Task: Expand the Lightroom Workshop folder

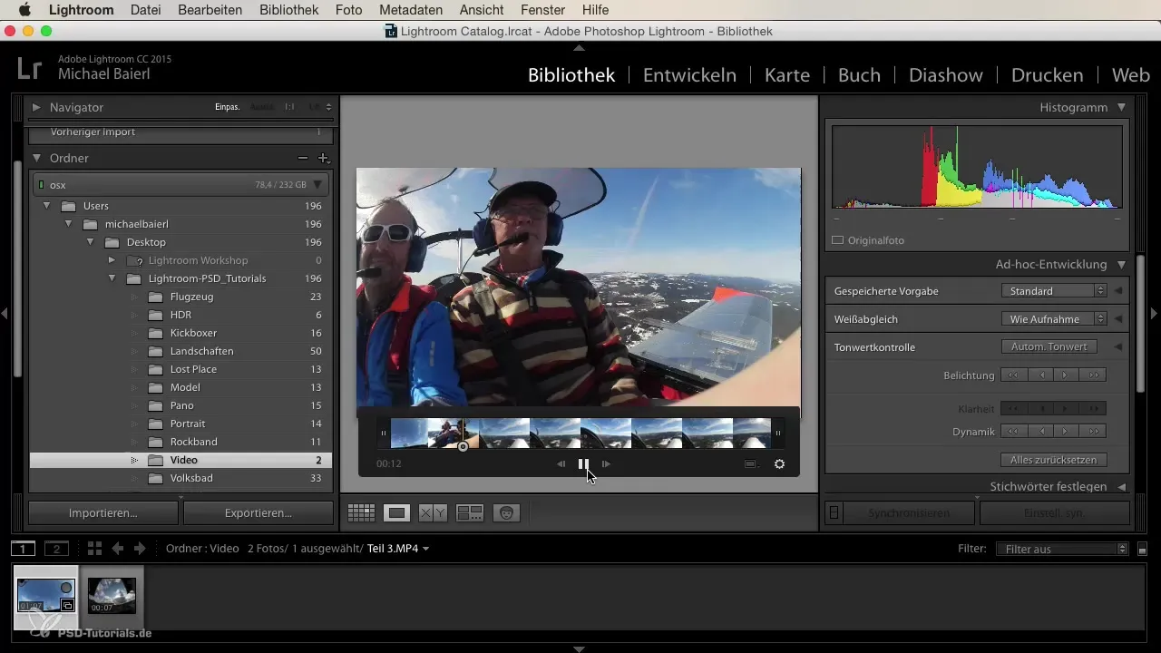Action: click(x=112, y=260)
